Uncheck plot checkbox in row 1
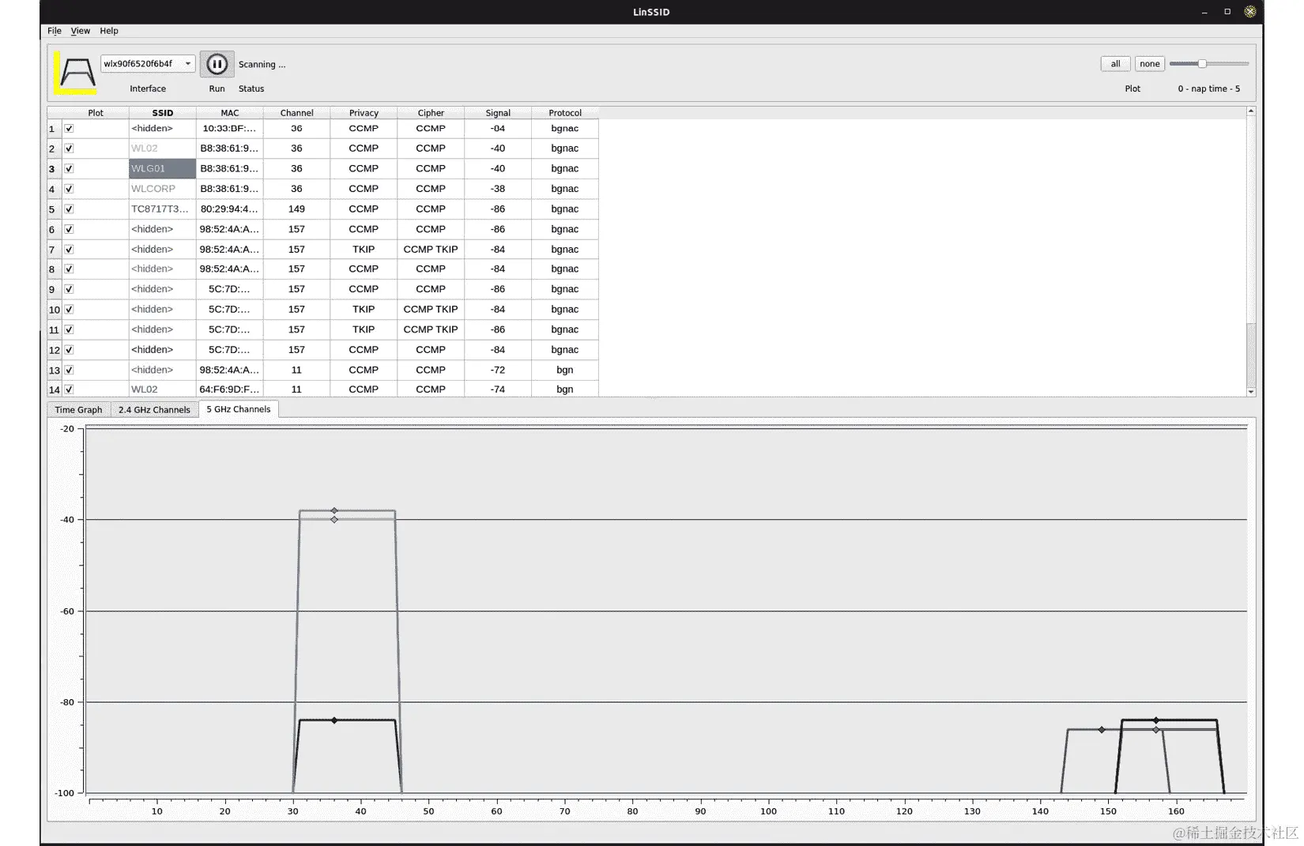Image resolution: width=1304 pixels, height=846 pixels. click(69, 128)
